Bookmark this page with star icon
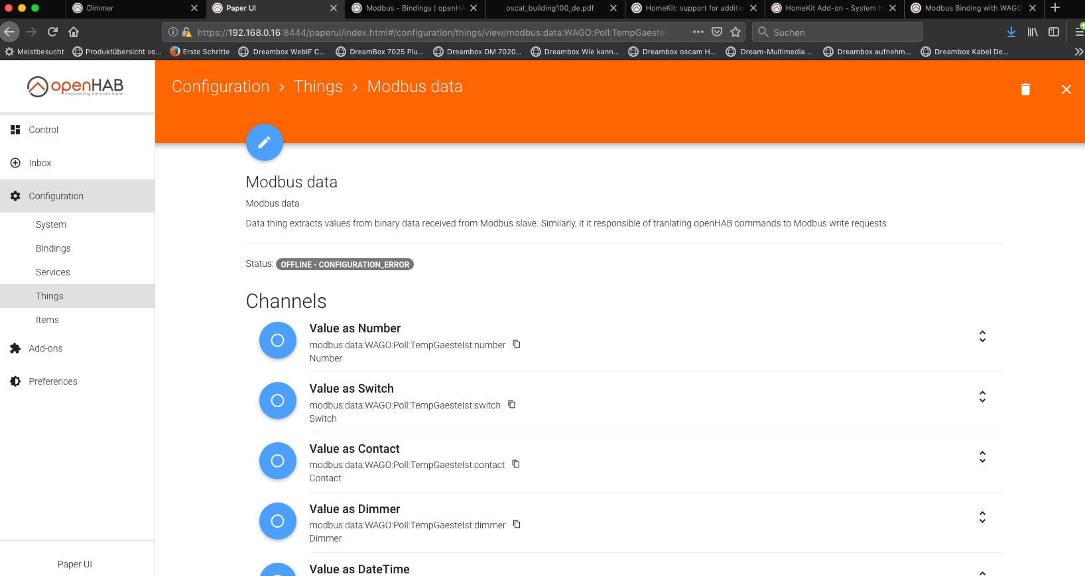This screenshot has width=1085, height=576. tap(735, 32)
